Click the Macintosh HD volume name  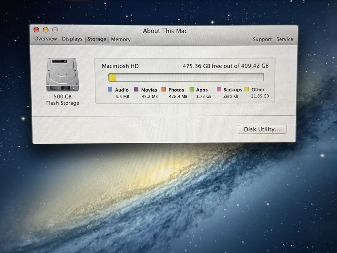pos(120,66)
